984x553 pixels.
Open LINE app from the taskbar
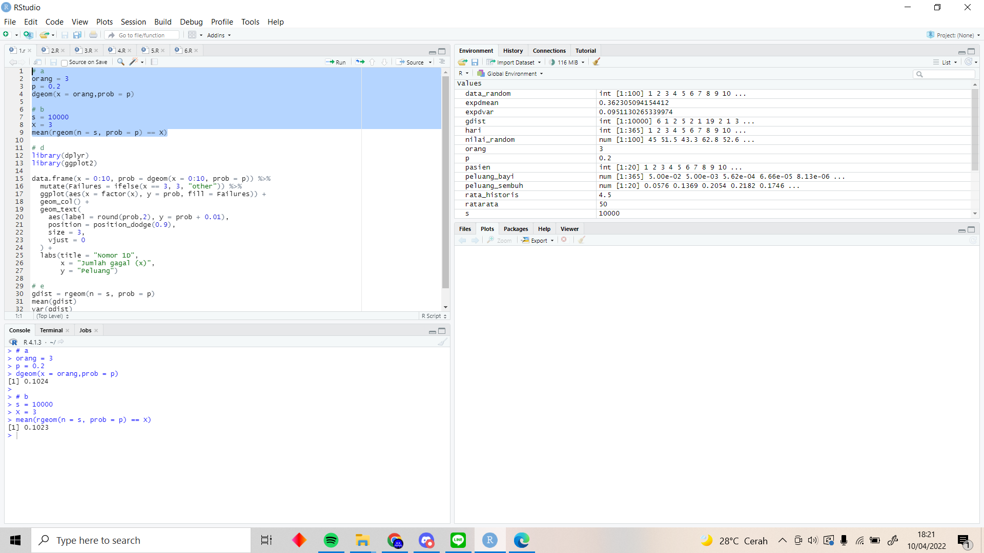(x=458, y=540)
